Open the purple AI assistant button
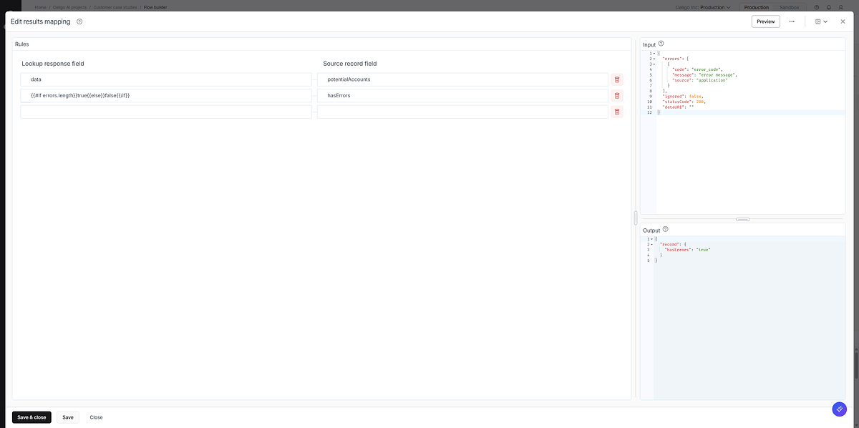This screenshot has width=859, height=428. 840,409
